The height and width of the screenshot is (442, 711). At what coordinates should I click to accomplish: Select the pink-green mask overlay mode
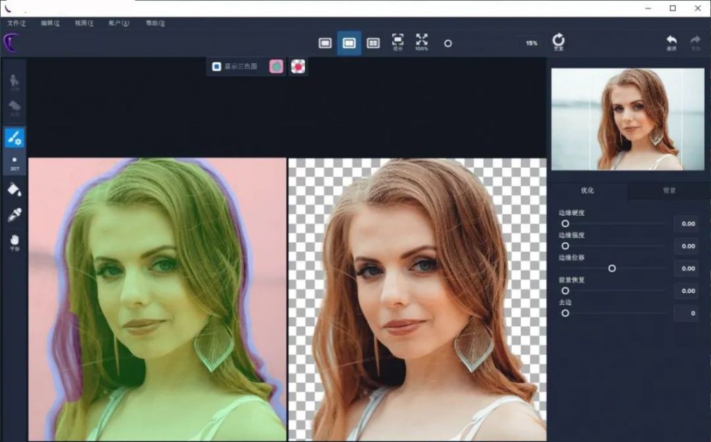[x=276, y=67]
